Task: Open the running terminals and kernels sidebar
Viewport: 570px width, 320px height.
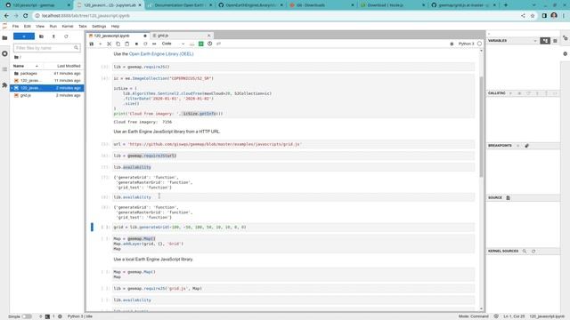Action: [4, 53]
